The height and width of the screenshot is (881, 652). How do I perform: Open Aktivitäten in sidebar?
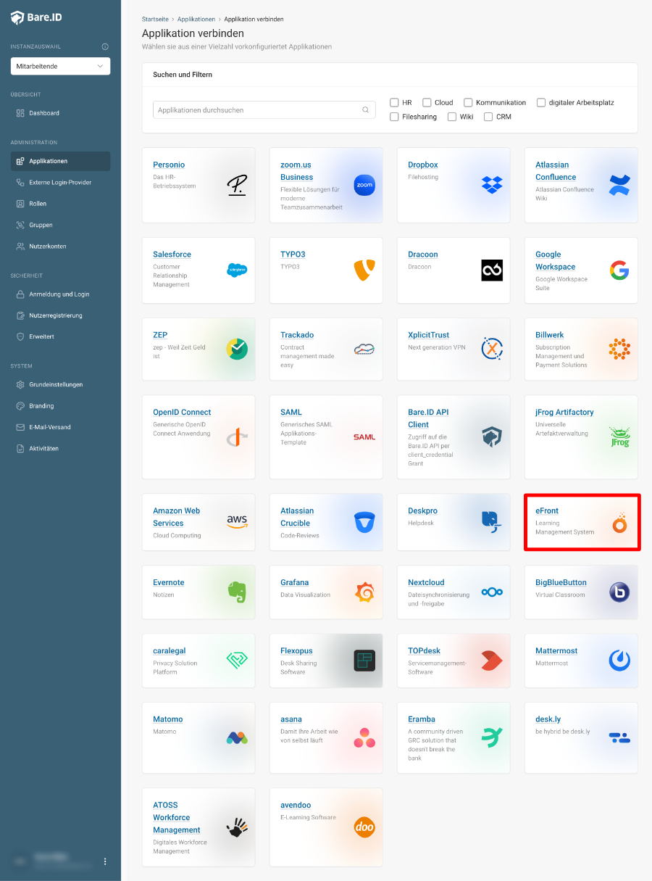(x=60, y=448)
